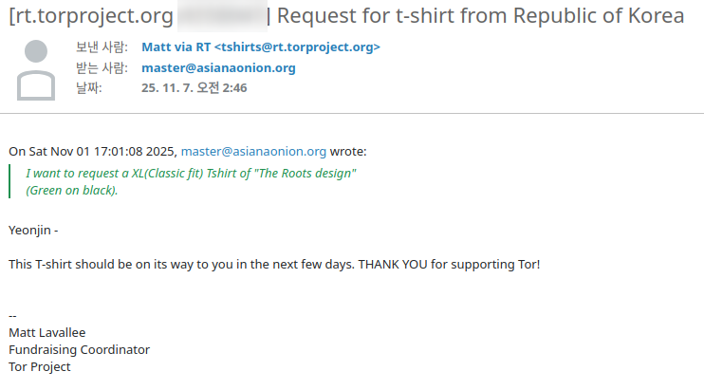704x390 pixels.
Task: Click the "Fundraising Coordinator" signature line
Action: (79, 349)
